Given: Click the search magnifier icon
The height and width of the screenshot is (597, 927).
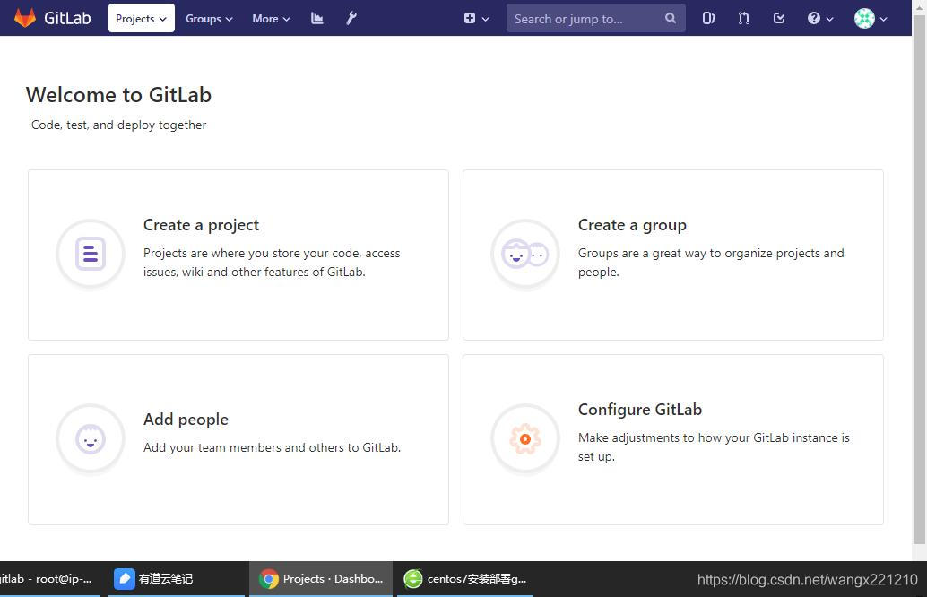Looking at the screenshot, I should (x=670, y=18).
